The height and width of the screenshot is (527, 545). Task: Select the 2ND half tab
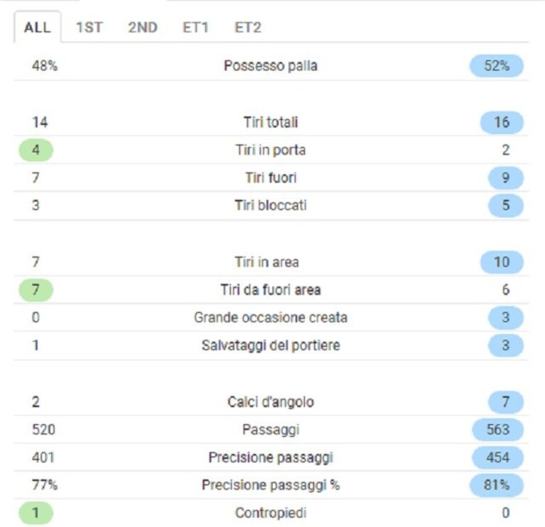tap(143, 27)
